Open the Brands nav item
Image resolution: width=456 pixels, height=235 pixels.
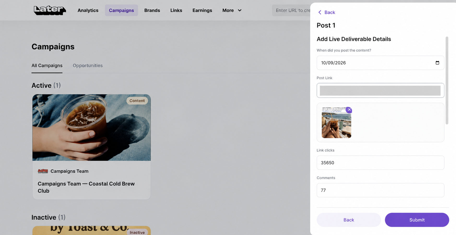(x=152, y=10)
